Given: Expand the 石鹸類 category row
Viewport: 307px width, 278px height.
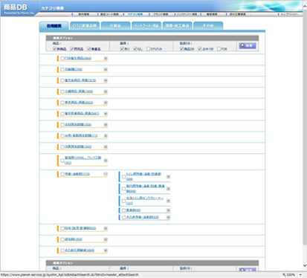Looking at the screenshot, I should click(106, 70).
